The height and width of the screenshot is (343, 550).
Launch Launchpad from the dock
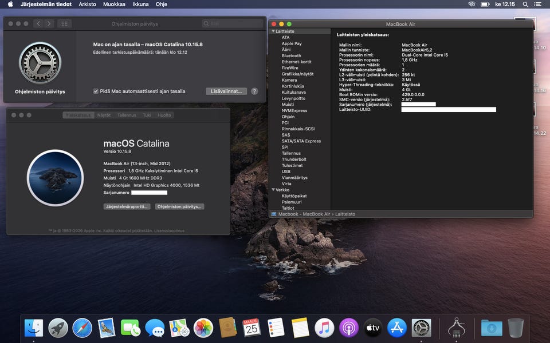58,328
